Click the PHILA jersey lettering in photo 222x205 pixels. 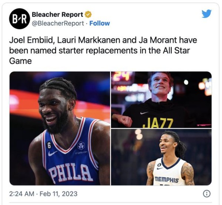click(x=70, y=173)
